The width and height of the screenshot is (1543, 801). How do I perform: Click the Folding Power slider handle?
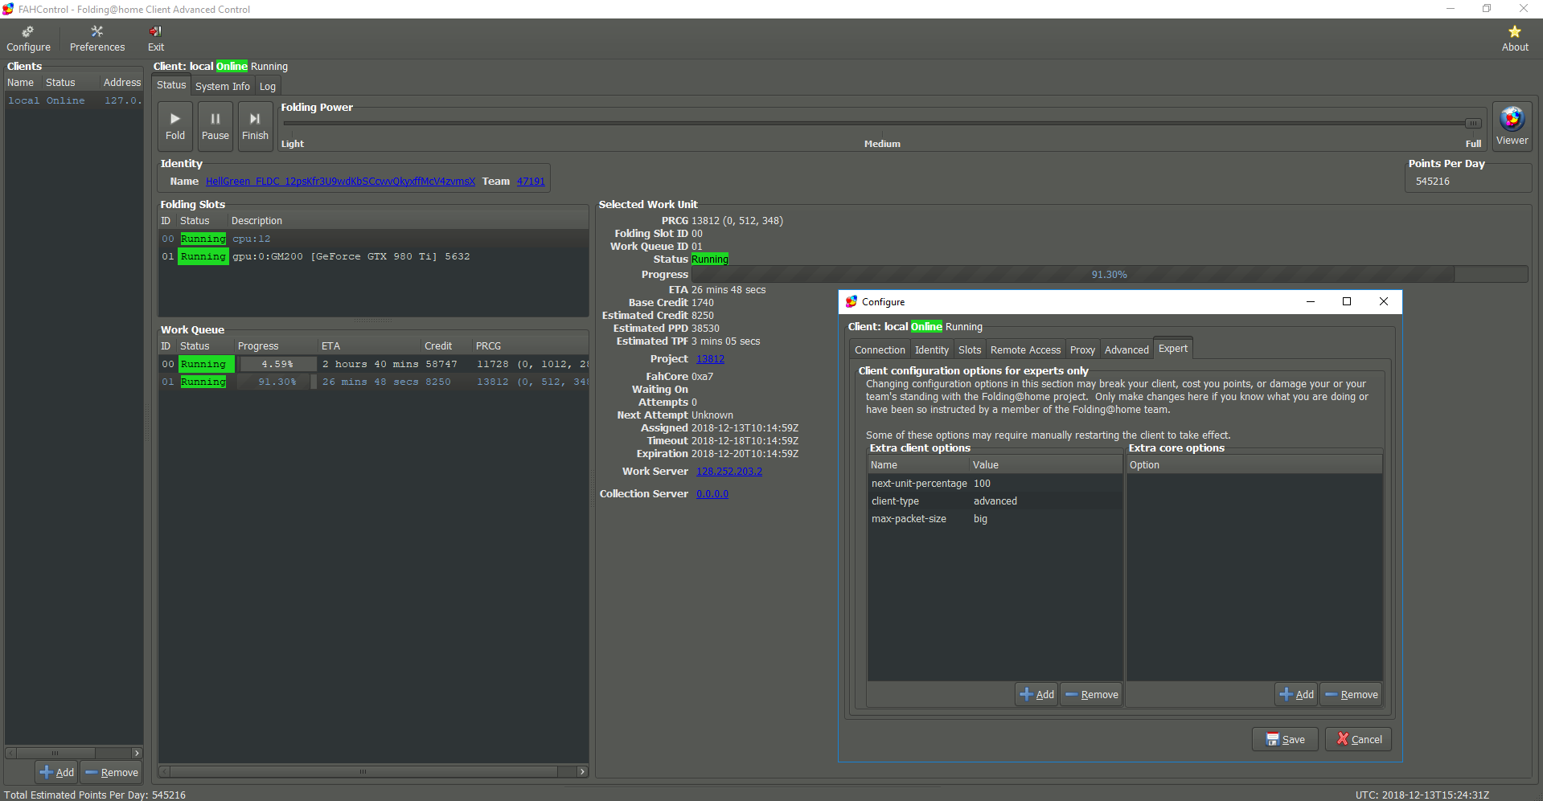coord(1473,123)
